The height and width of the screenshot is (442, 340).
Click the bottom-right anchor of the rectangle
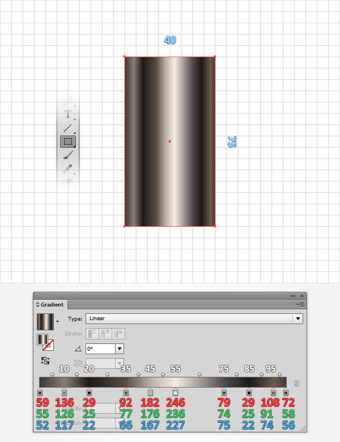point(215,226)
